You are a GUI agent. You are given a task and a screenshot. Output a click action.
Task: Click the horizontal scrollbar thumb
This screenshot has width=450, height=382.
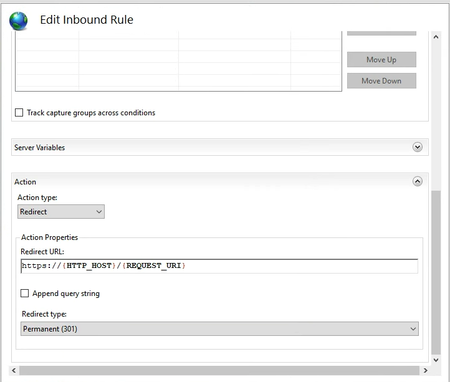tap(219, 370)
